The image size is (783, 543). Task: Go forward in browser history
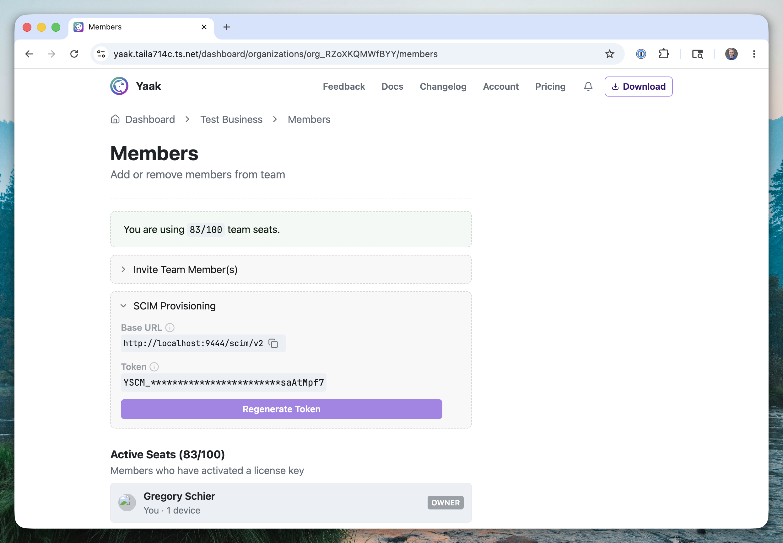pos(51,54)
